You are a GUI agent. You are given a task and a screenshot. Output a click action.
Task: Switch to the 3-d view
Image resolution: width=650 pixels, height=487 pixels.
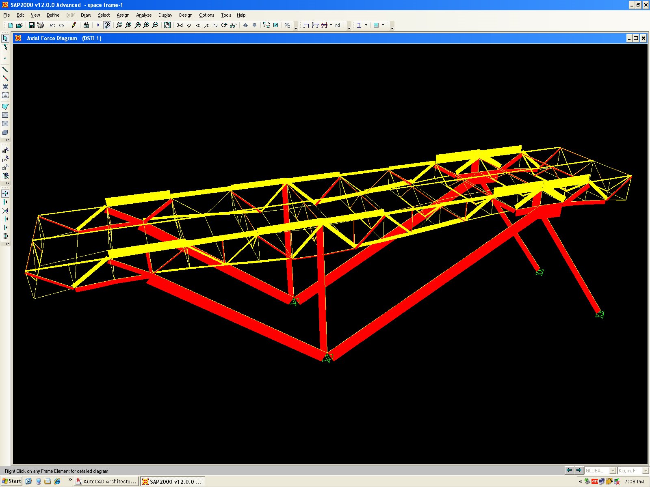click(x=180, y=25)
